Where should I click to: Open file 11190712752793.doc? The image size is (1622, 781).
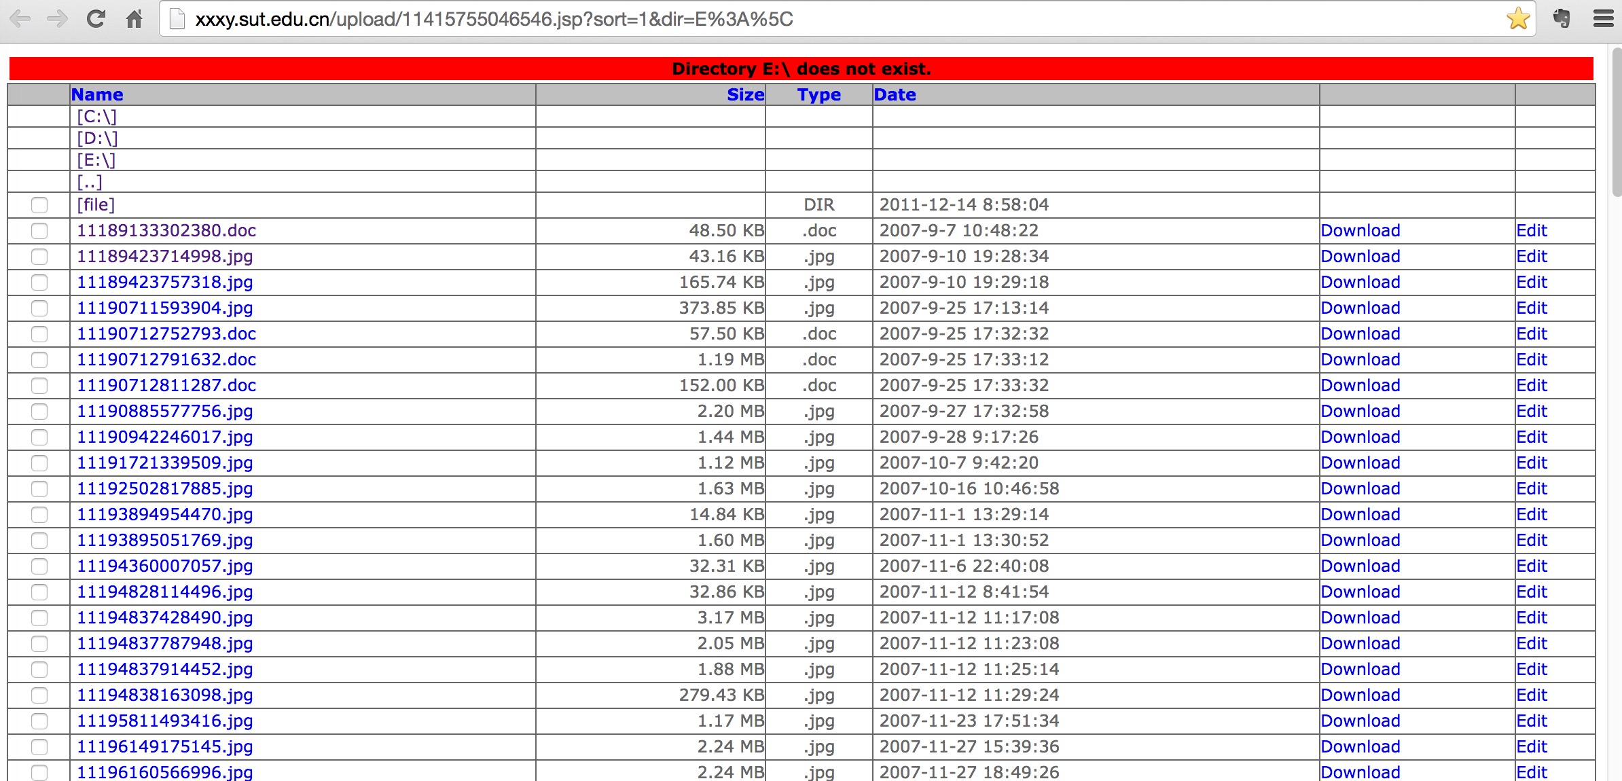pyautogui.click(x=166, y=333)
